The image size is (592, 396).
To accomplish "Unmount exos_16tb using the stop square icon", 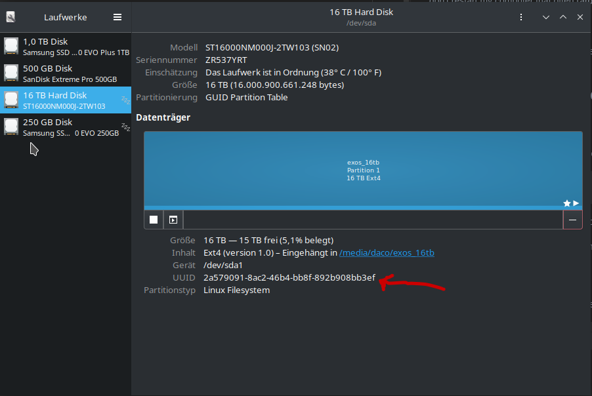I will tap(153, 220).
